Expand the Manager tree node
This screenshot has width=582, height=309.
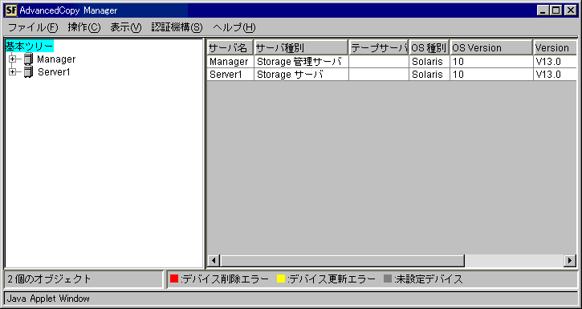[13, 59]
